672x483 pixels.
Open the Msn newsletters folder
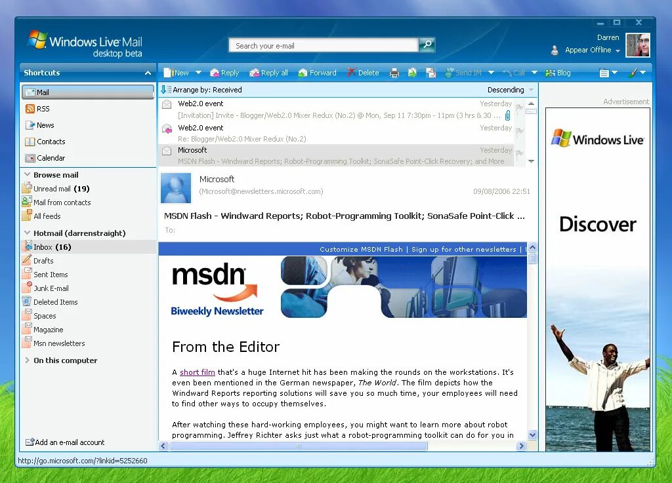[54, 343]
